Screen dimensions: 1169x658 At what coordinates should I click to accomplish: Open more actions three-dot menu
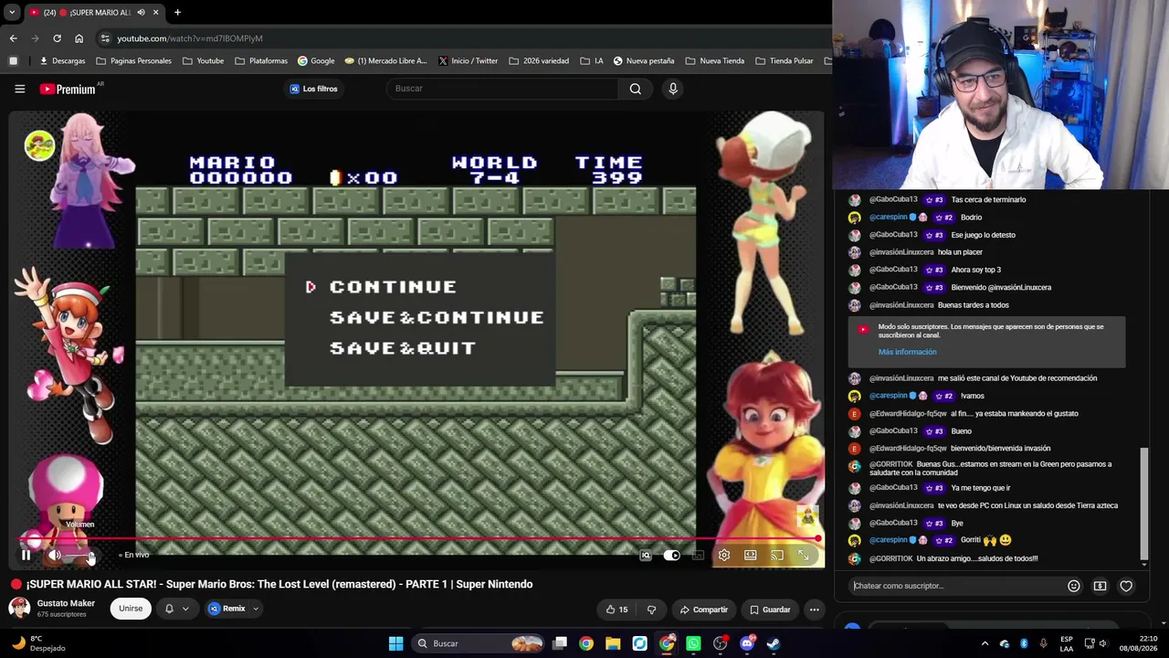click(814, 610)
